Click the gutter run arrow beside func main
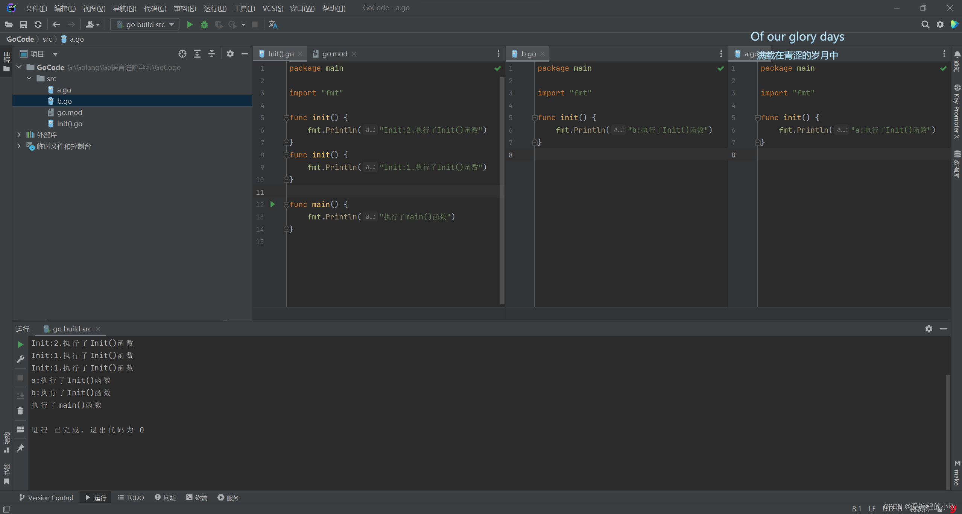Screen dimensions: 962x514 pyautogui.click(x=273, y=204)
